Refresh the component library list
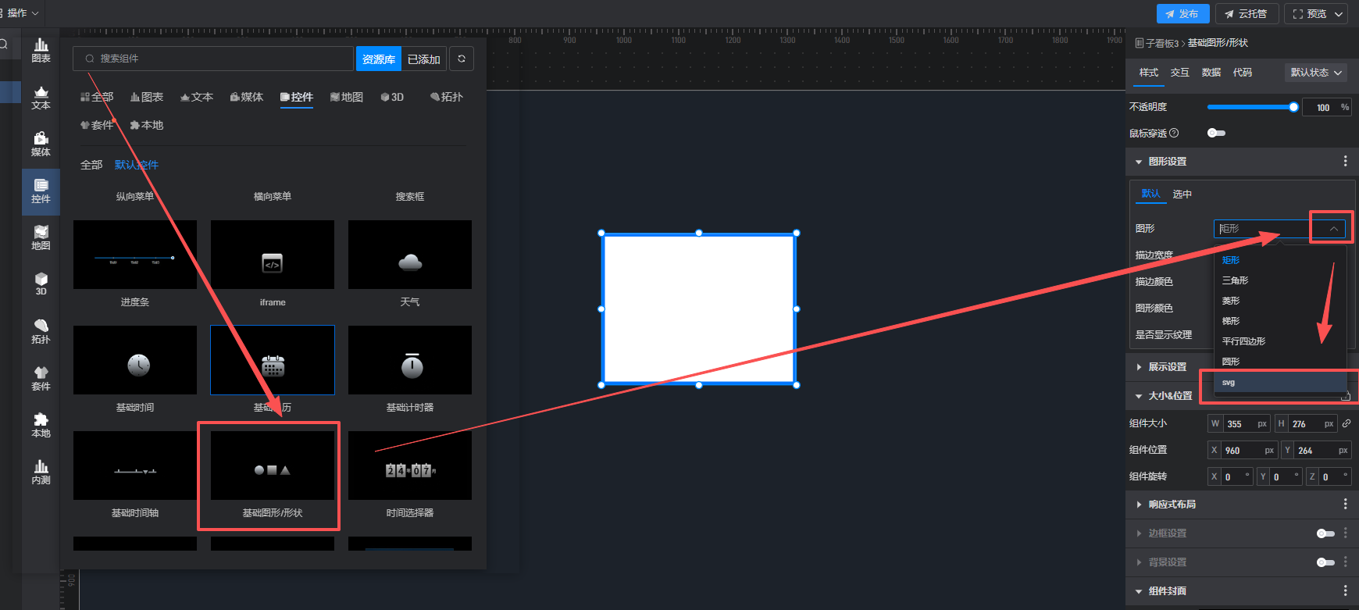1359x610 pixels. pyautogui.click(x=462, y=59)
